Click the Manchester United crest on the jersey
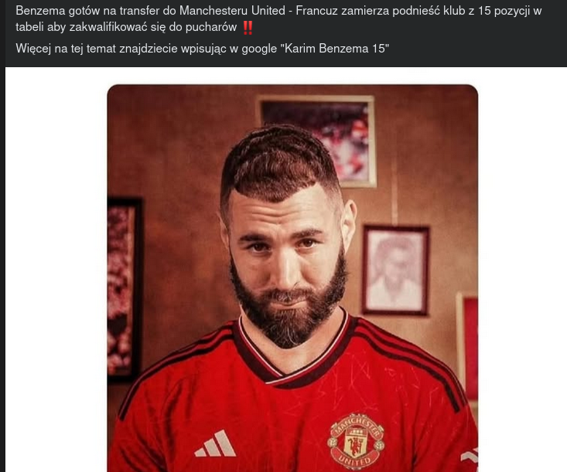 coord(356,440)
